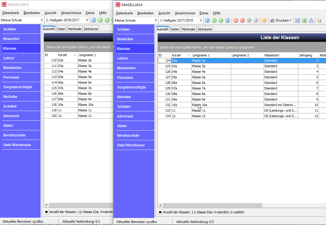This screenshot has height=225, width=326.
Task: Select row with ID 134 Klasse 12
Action: click(x=242, y=116)
